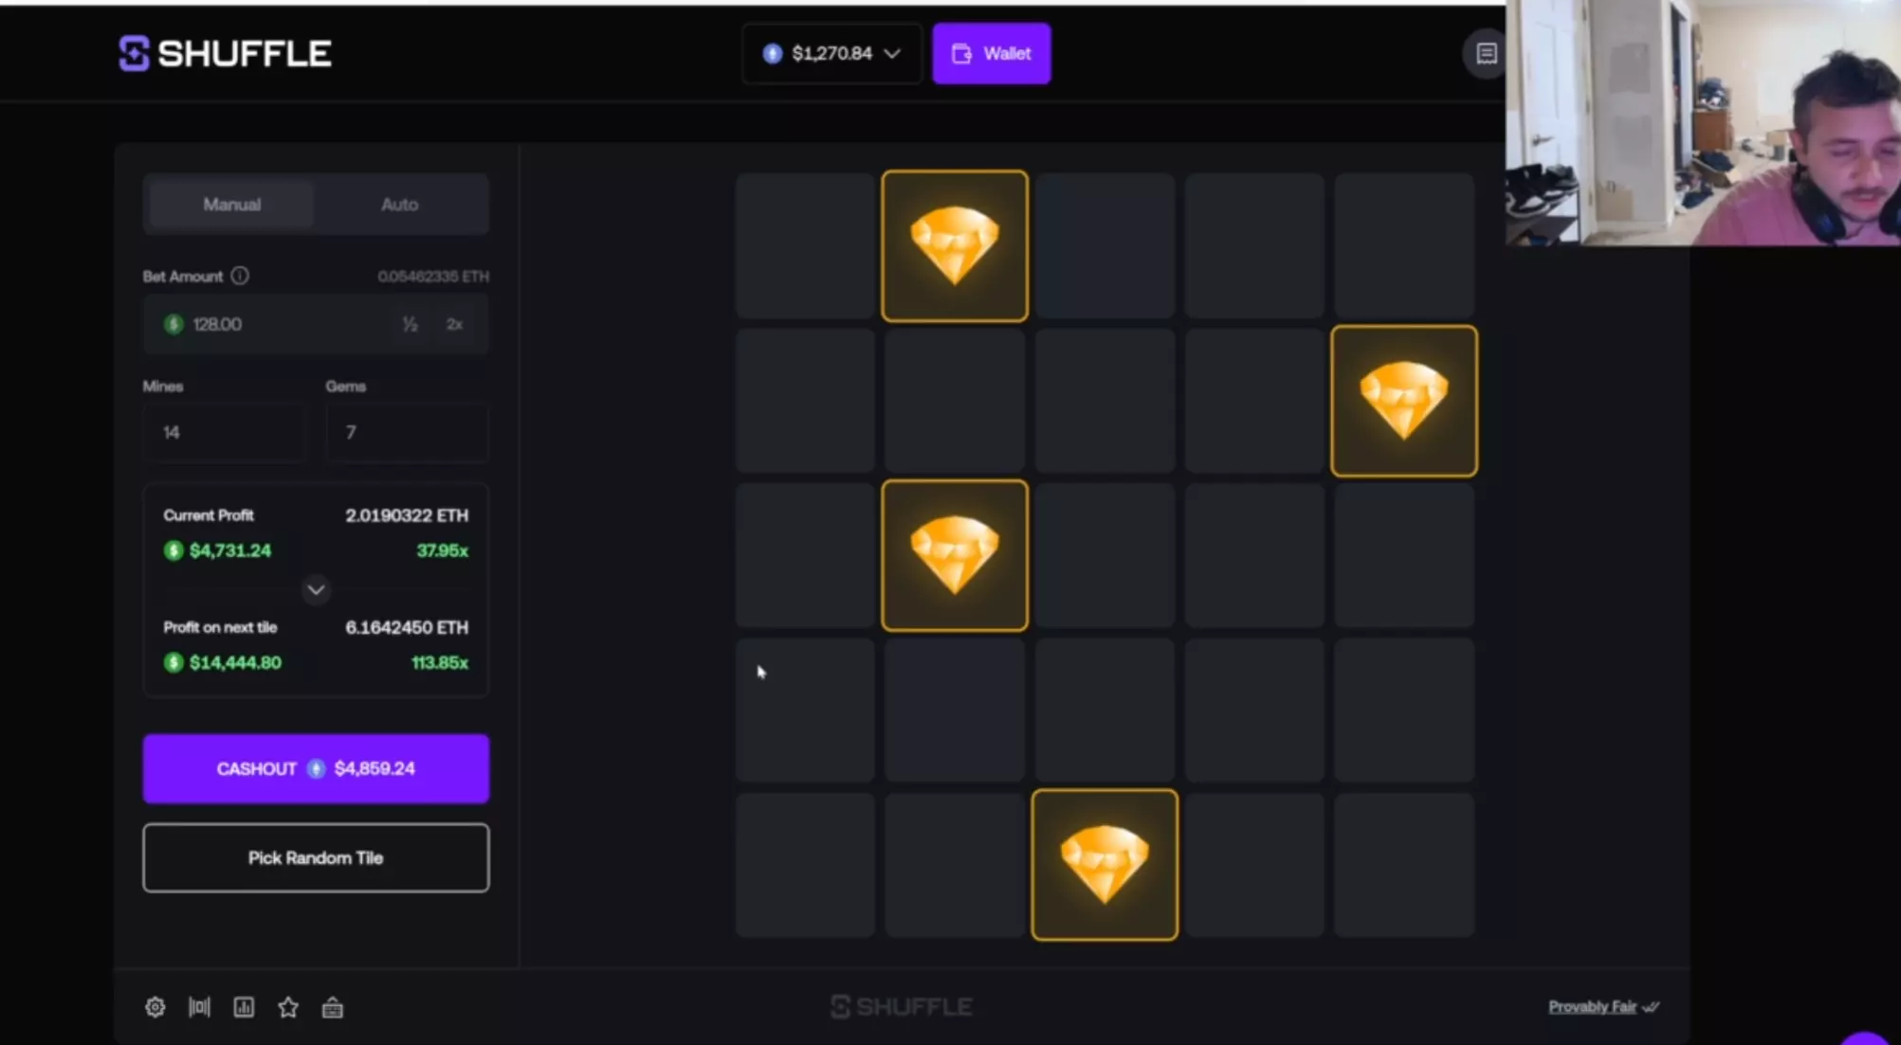This screenshot has width=1901, height=1045.
Task: Reveal tile in fourth row, second column
Action: click(x=955, y=711)
